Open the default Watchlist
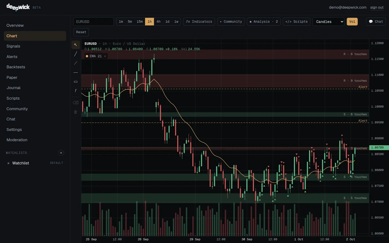This screenshot has width=389, height=243. (x=35, y=163)
